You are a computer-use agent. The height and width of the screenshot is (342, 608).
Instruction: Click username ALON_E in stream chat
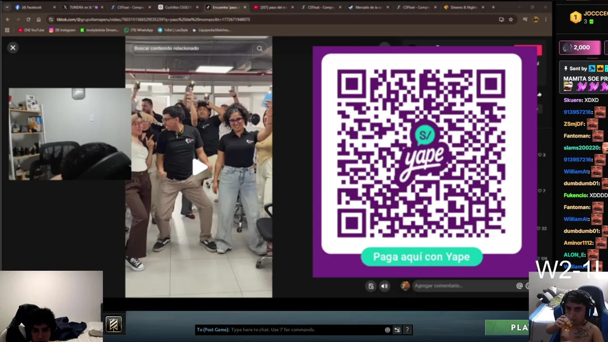[x=575, y=255]
